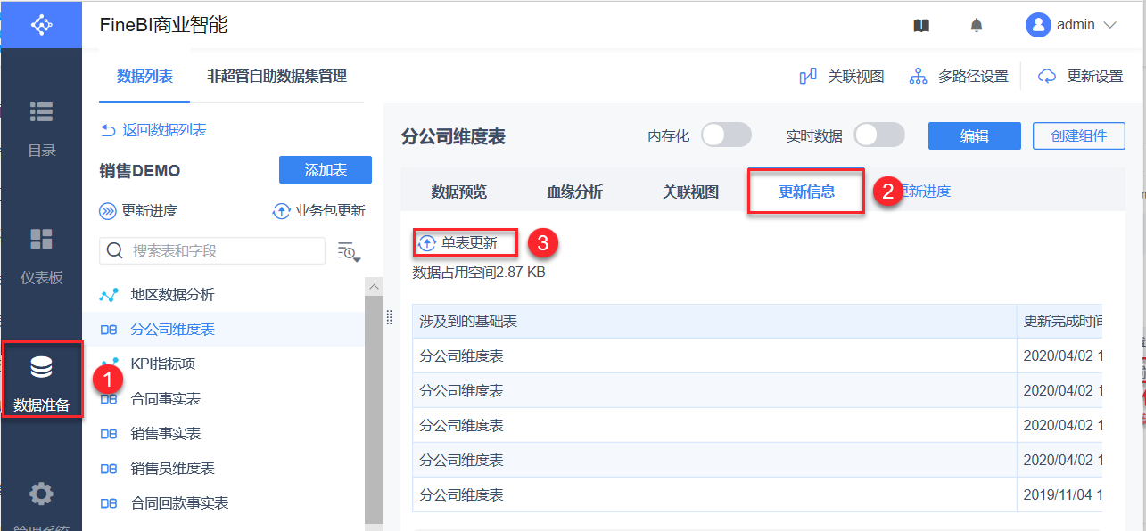Viewport: 1146px width, 531px height.
Task: Open 更新设置 update settings
Action: (x=1081, y=77)
